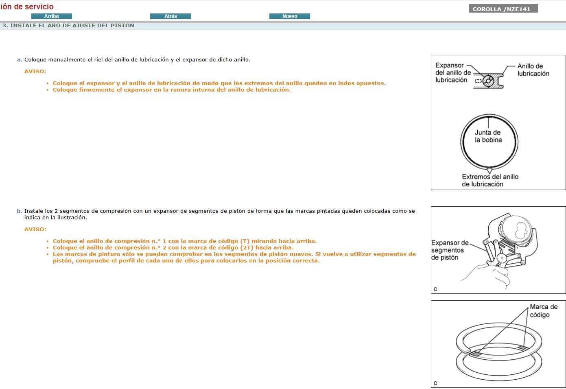Click the notice 'Las marcas de pintura sólo se pueden comprobar'
This screenshot has width=566, height=389.
pyautogui.click(x=234, y=257)
